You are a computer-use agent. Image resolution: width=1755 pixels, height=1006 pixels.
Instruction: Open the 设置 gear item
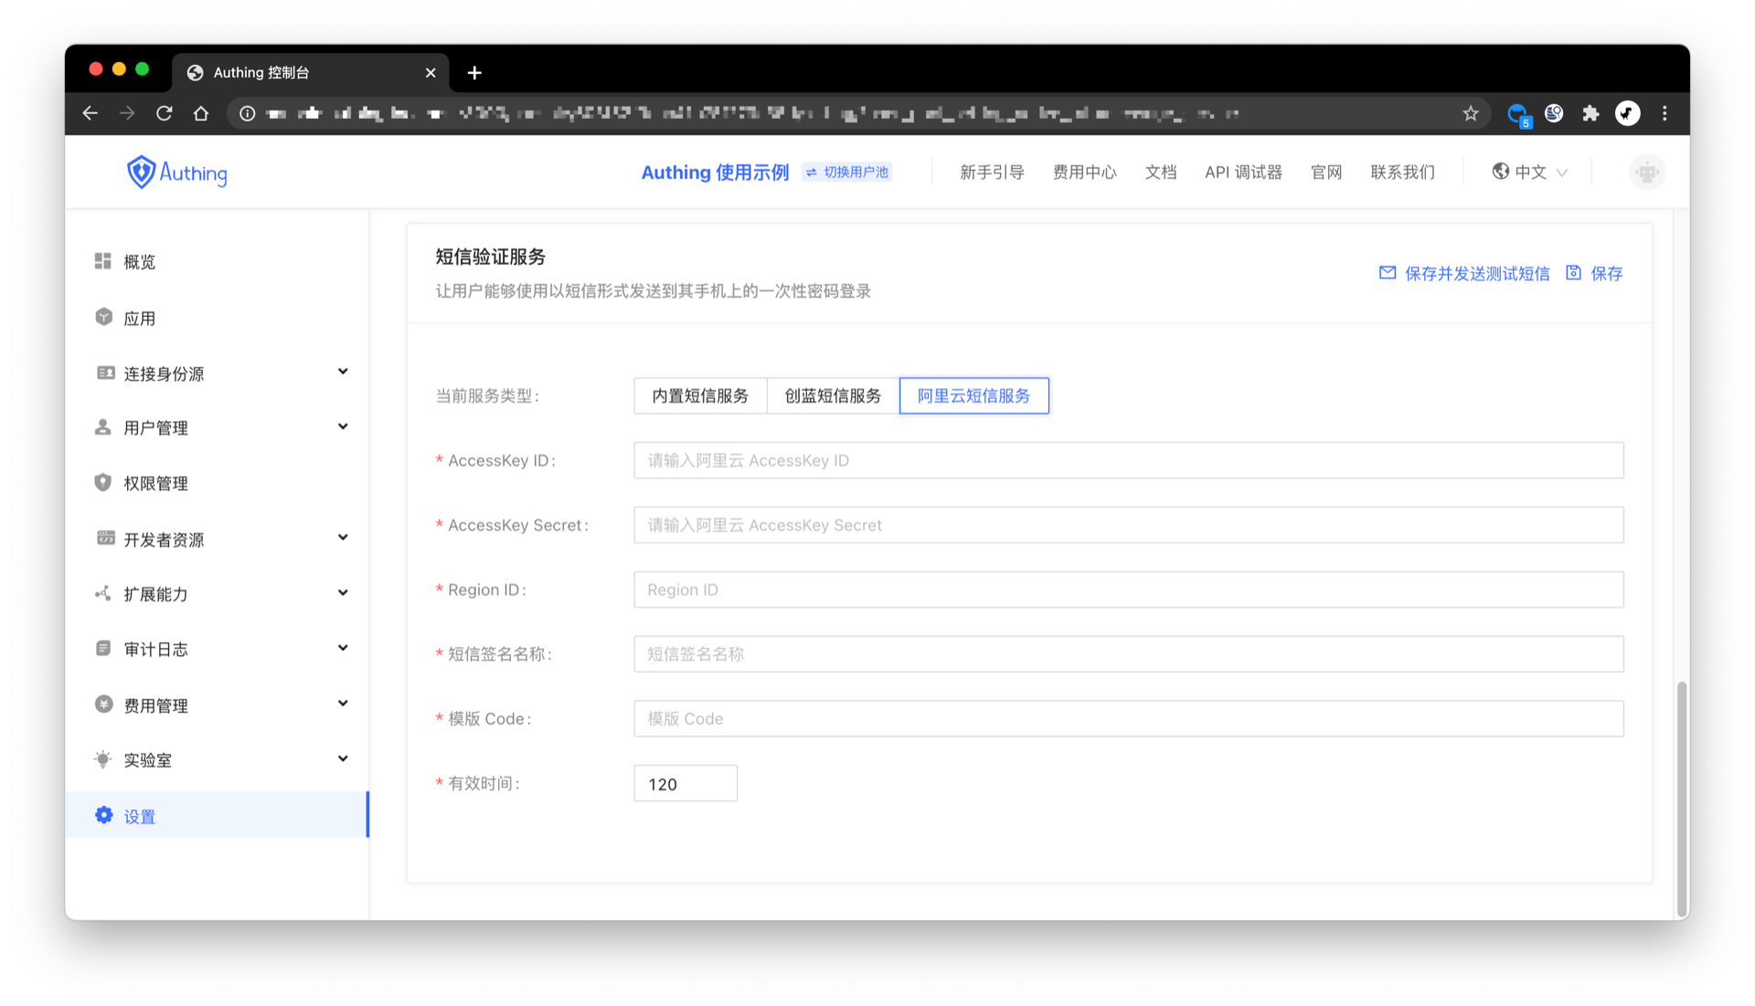click(x=139, y=816)
